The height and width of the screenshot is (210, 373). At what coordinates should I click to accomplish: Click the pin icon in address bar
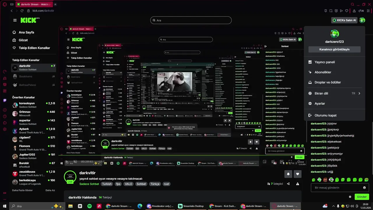point(326,11)
